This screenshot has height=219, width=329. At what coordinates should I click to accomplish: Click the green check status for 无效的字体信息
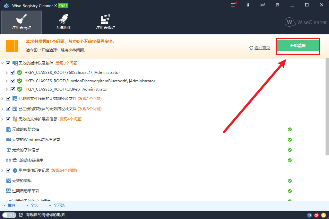pos(290,150)
